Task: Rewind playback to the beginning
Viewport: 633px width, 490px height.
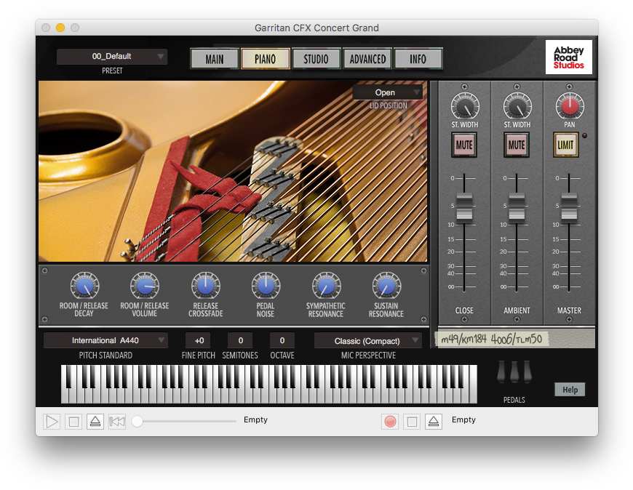Action: coord(117,422)
